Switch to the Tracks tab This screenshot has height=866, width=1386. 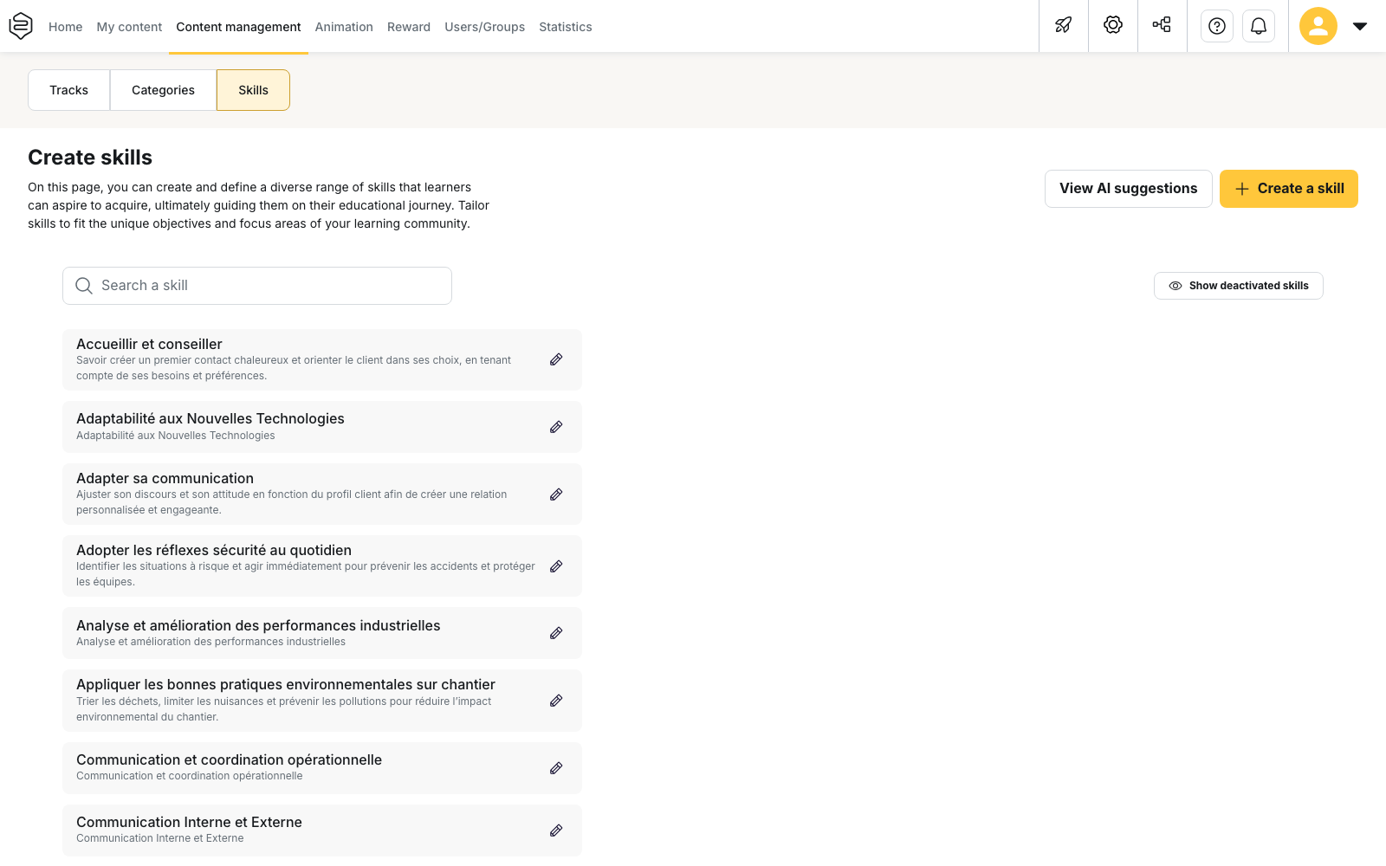coord(68,90)
